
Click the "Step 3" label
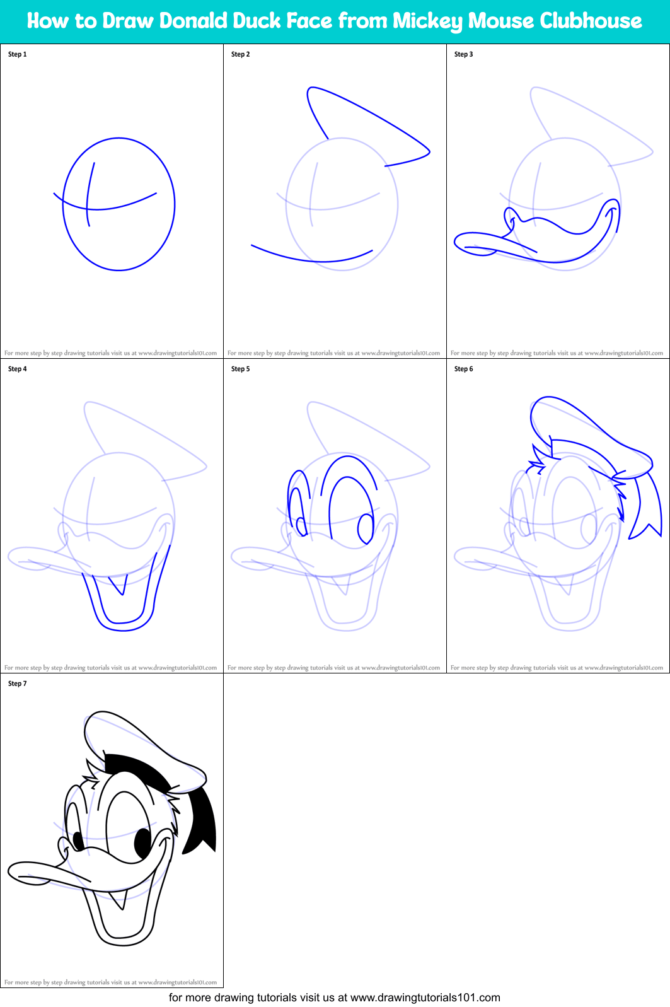463,54
